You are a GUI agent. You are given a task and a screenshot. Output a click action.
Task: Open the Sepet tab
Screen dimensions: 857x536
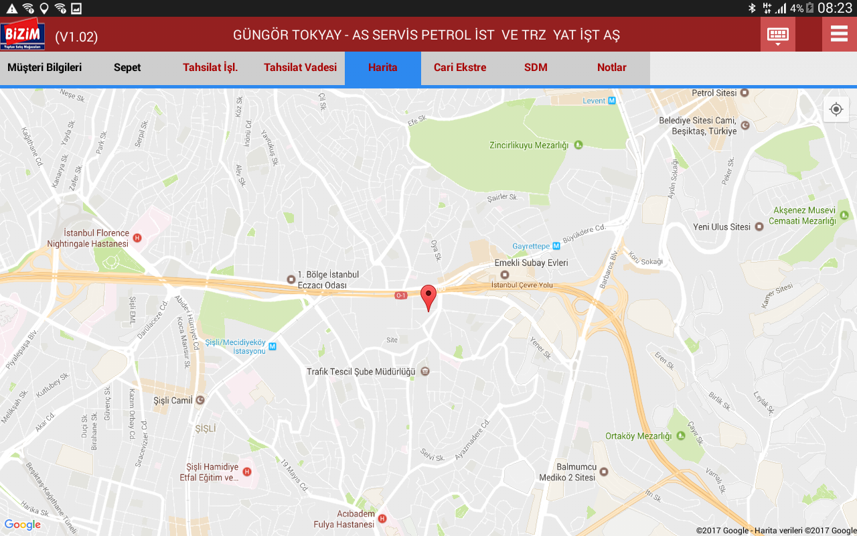pos(127,68)
